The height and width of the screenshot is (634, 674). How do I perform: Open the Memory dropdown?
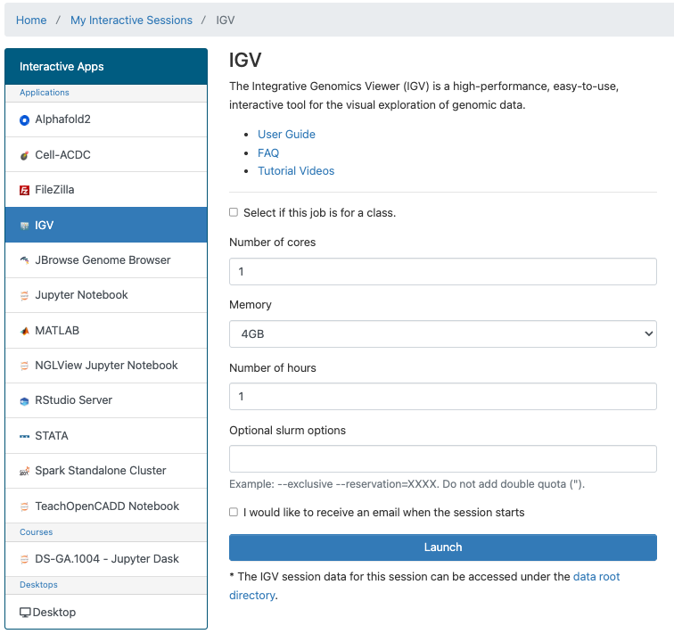pos(442,333)
